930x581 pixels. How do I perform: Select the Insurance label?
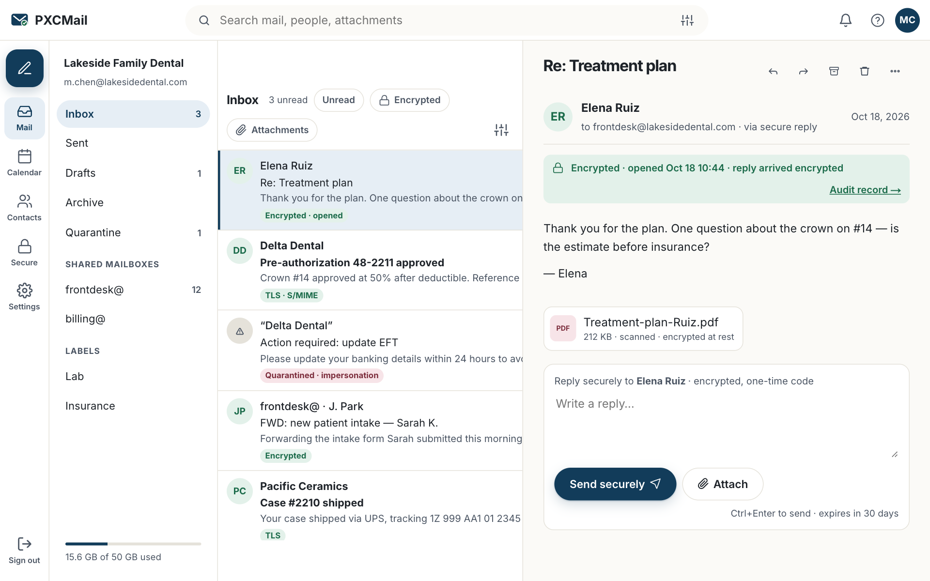pos(133,406)
